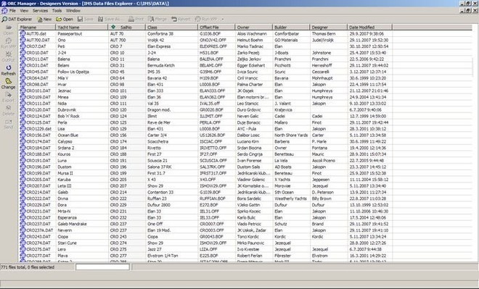The height and width of the screenshot is (289, 479).
Task: Sort by the Date Modified column header
Action: pyautogui.click(x=370, y=27)
